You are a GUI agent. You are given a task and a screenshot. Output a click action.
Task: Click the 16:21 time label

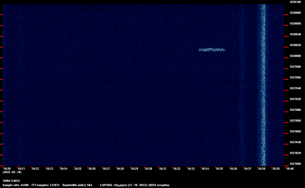point(21,169)
